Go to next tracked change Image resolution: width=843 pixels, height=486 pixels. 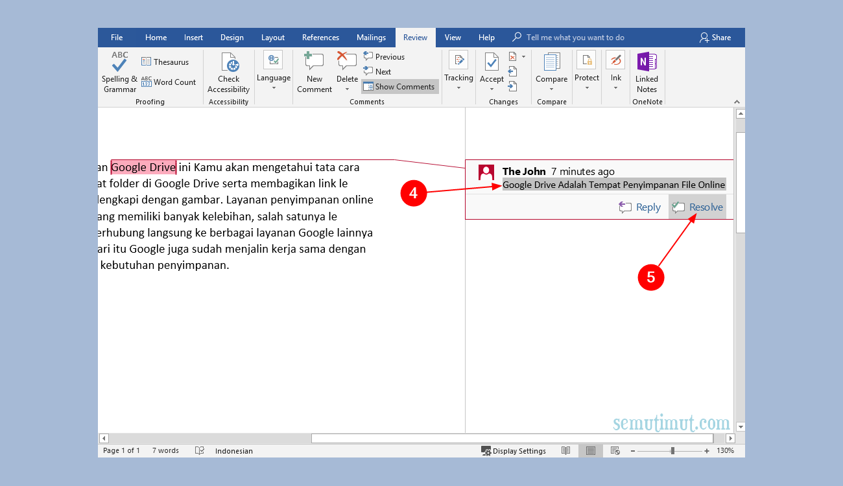513,86
